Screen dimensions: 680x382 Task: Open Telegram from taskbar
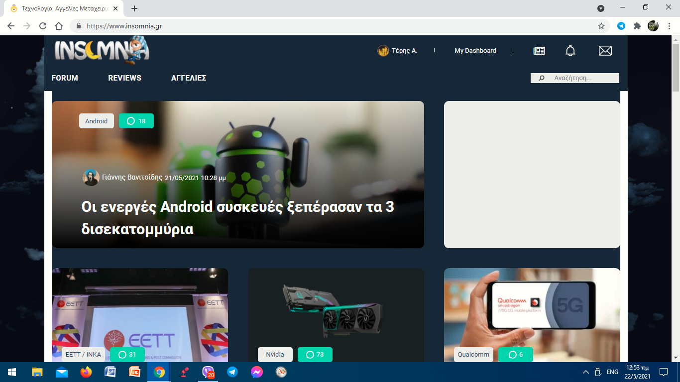[x=232, y=372]
